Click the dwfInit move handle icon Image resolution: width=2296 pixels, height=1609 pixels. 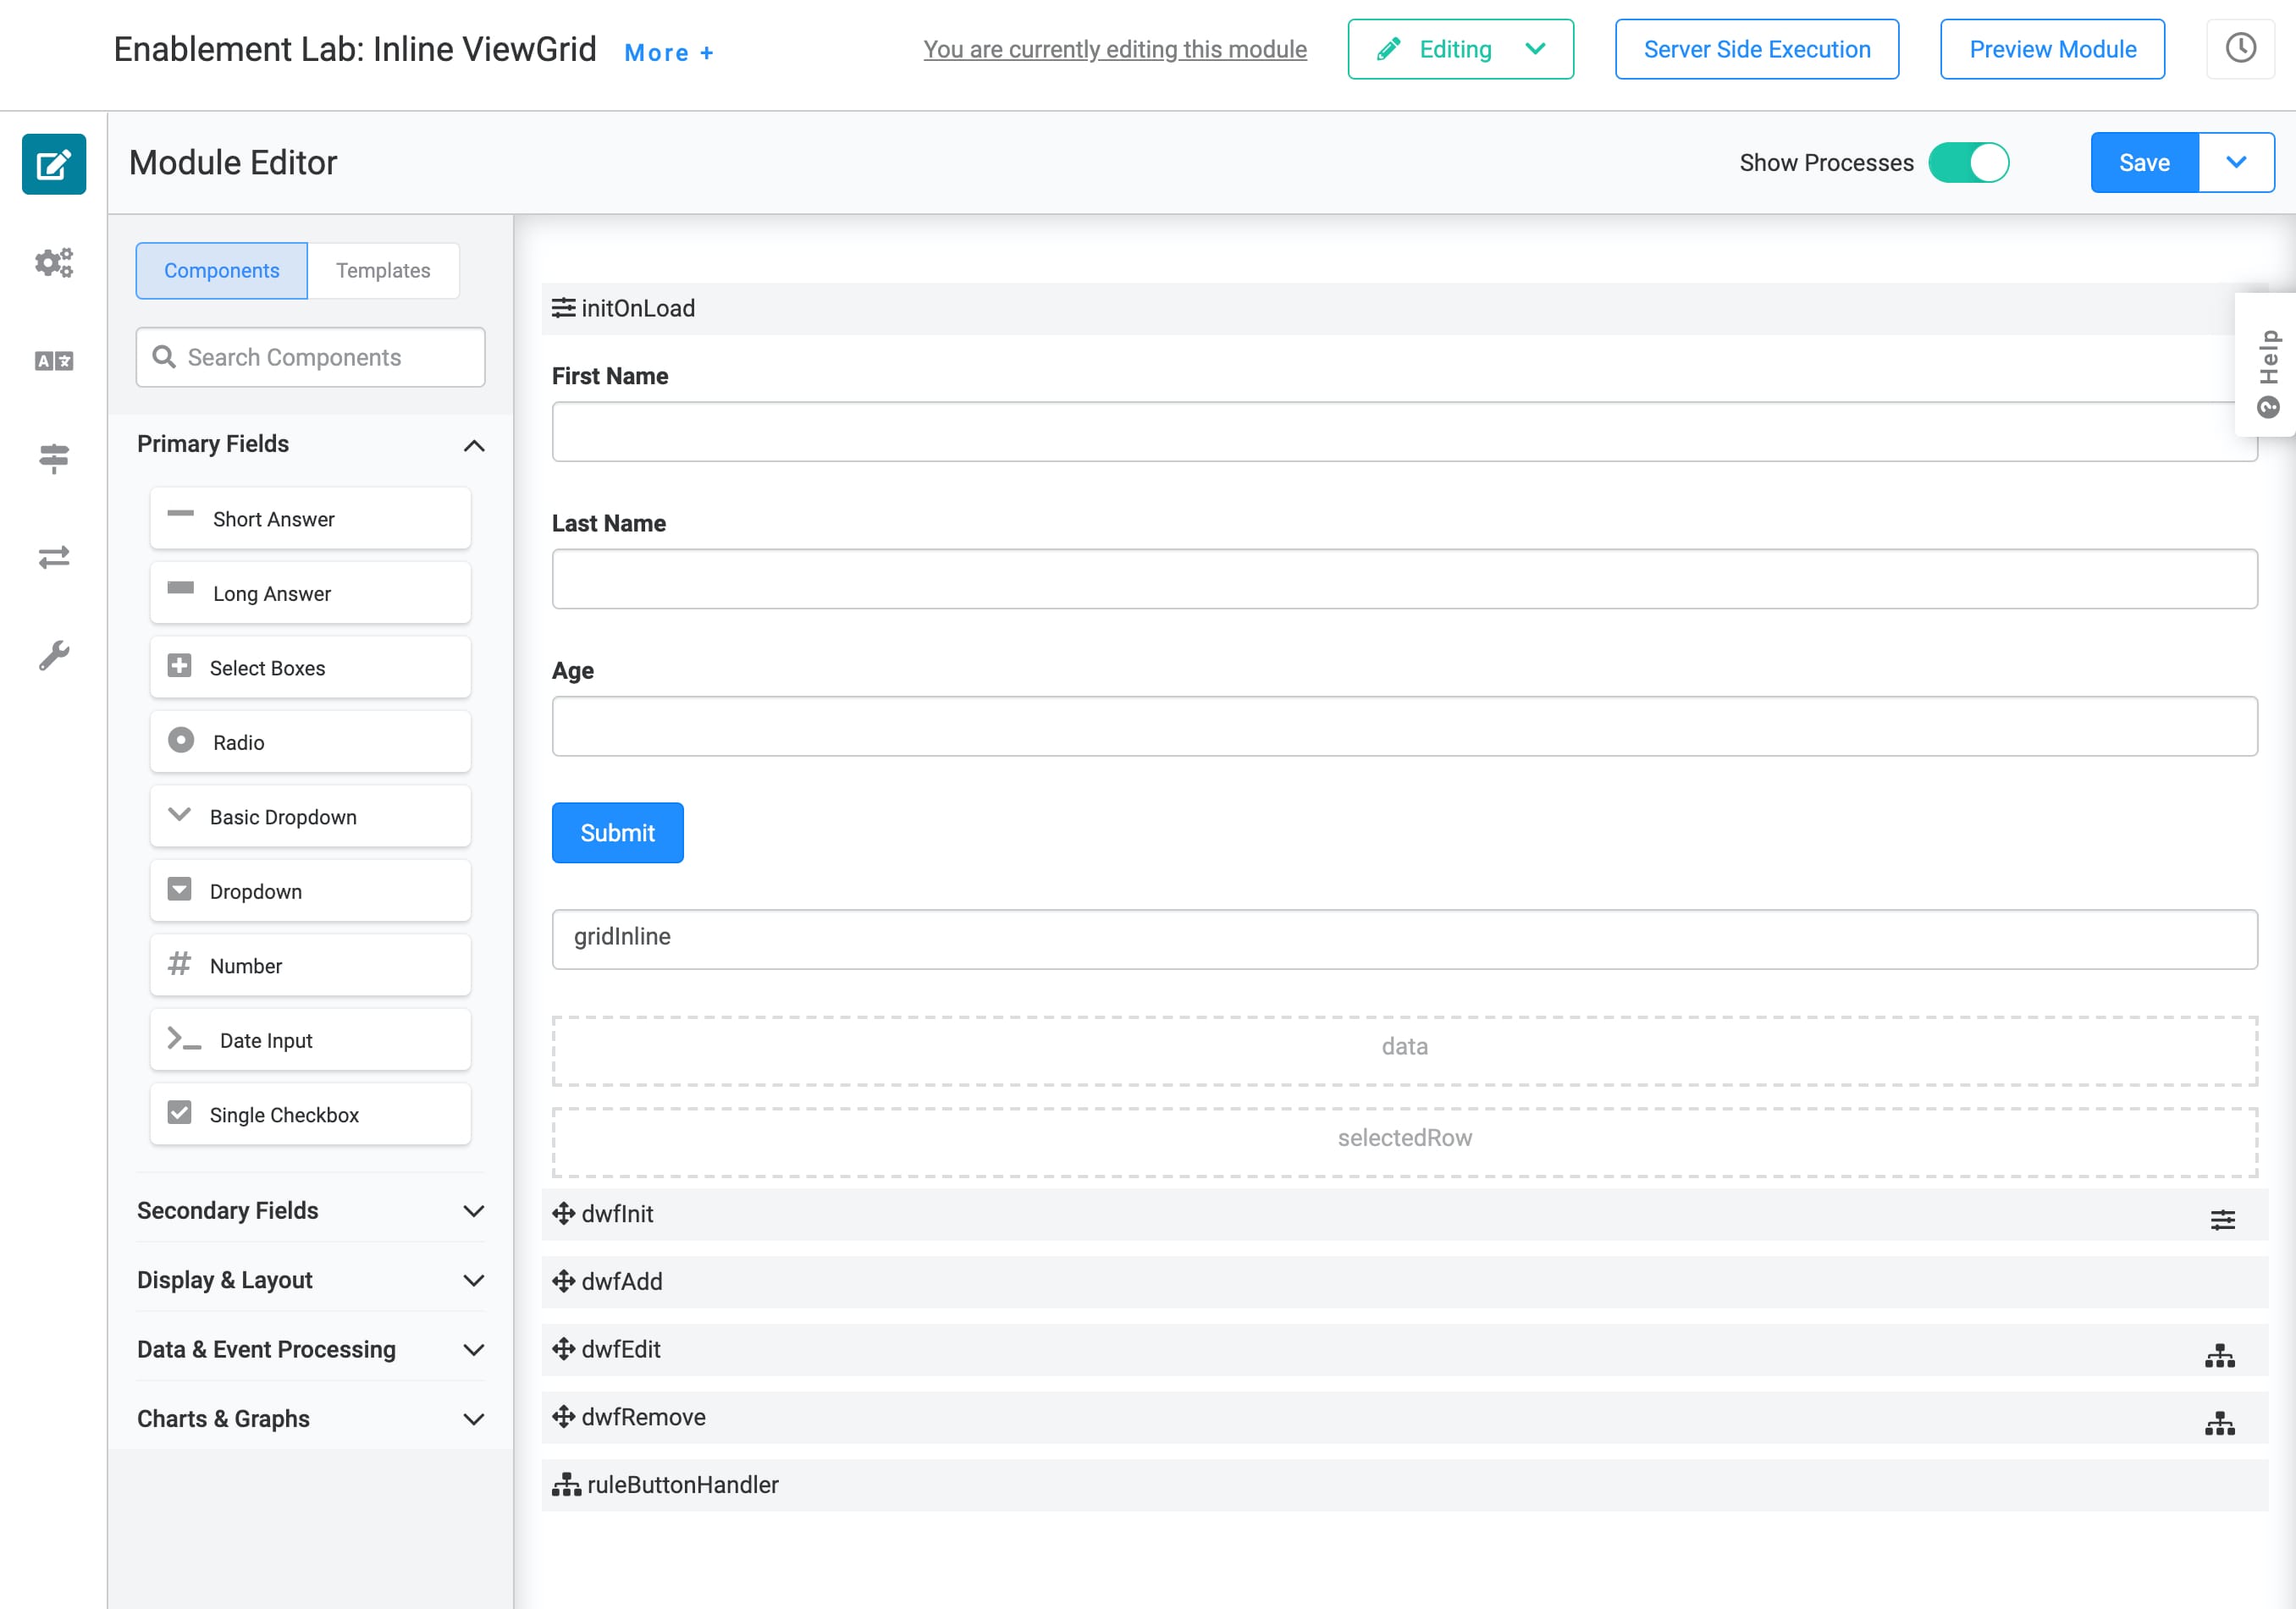pos(564,1213)
